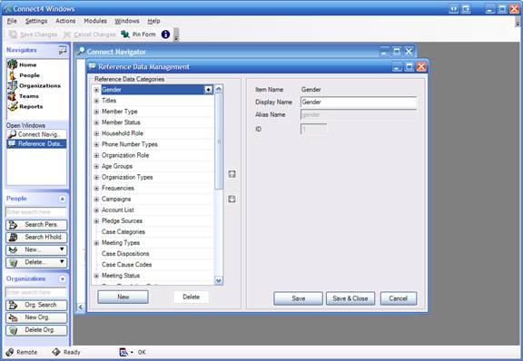Viewport: 523px width, 361px height.
Task: Click the Remote status bar icon
Action: click(x=10, y=352)
